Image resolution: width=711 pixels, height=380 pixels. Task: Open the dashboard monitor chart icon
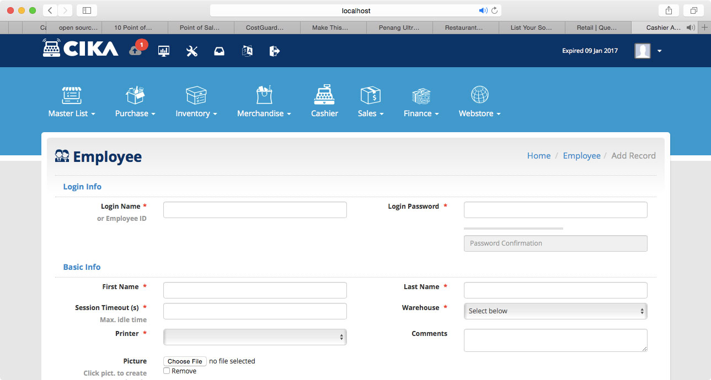164,51
